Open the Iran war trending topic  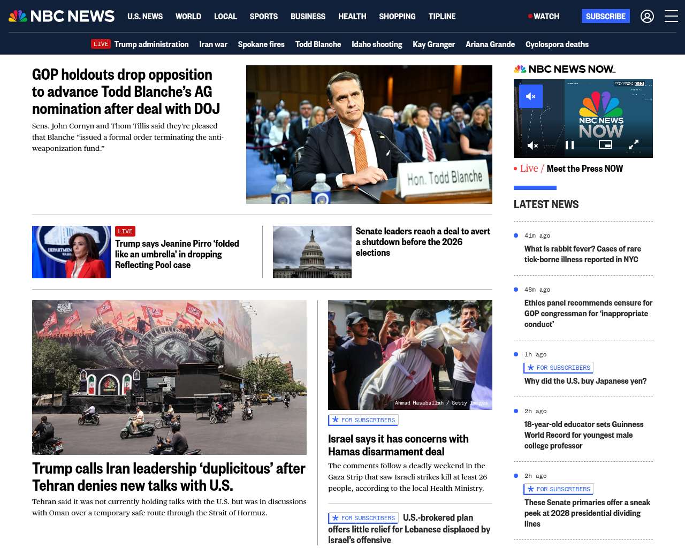[213, 44]
